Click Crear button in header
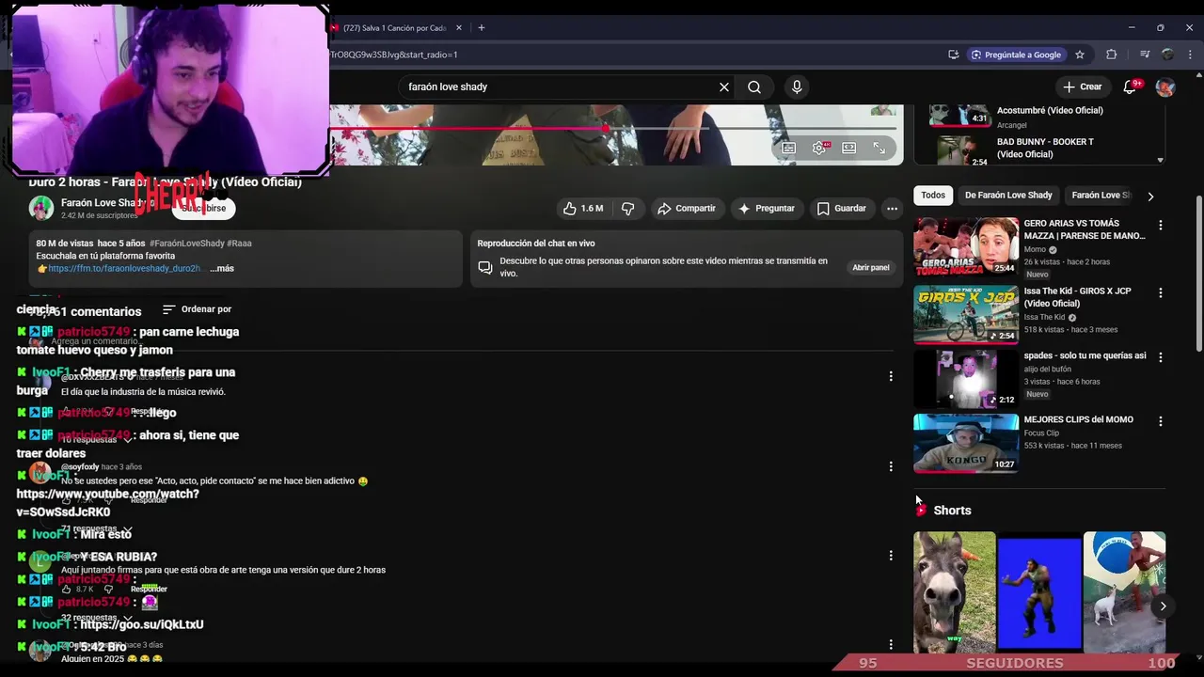 pos(1082,87)
